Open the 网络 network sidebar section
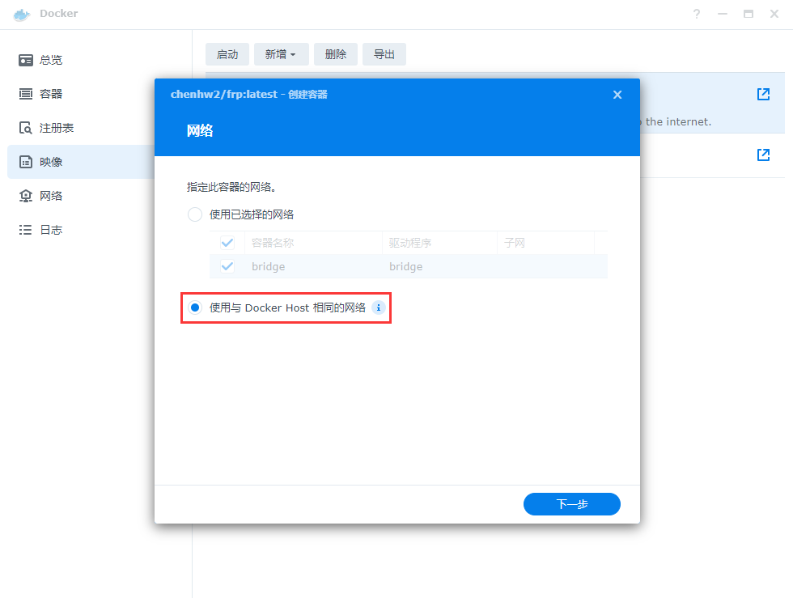793x598 pixels. (50, 196)
